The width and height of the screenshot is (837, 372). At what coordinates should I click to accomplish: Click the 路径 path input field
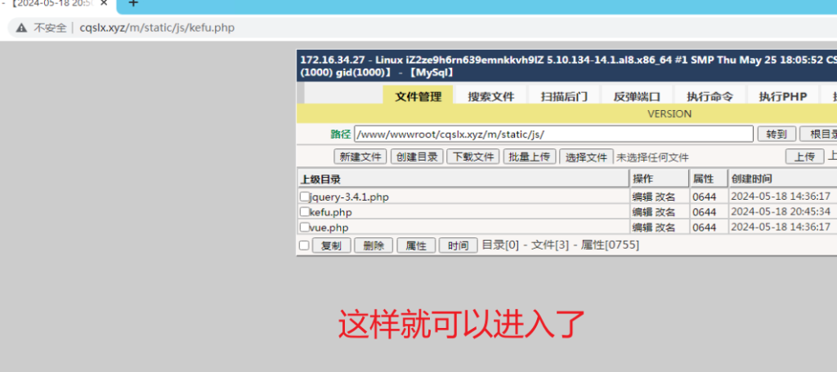click(553, 135)
